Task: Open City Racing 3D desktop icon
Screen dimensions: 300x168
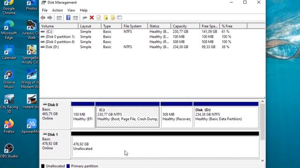Action: click(x=9, y=104)
